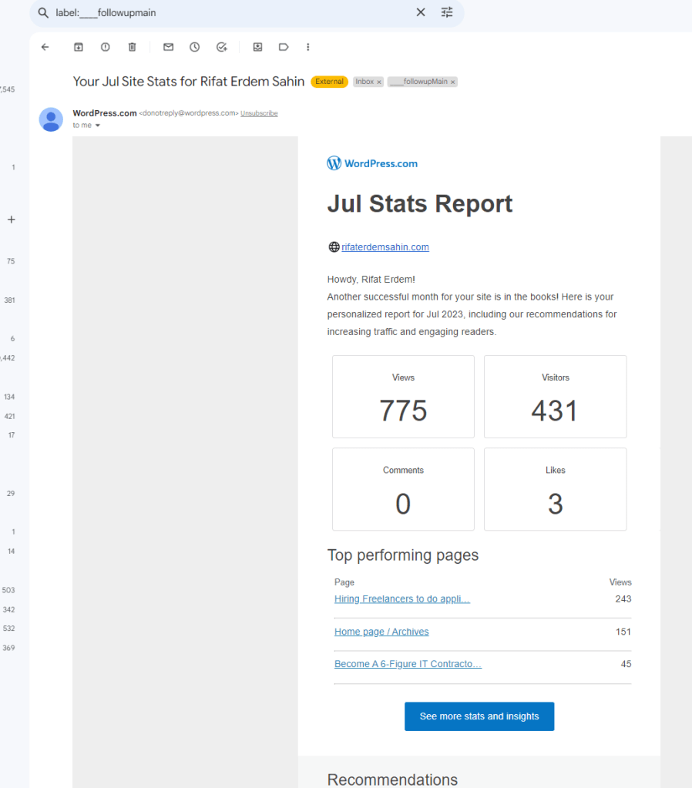This screenshot has height=788, width=692.
Task: Click the sender avatar icon
Action: click(51, 119)
